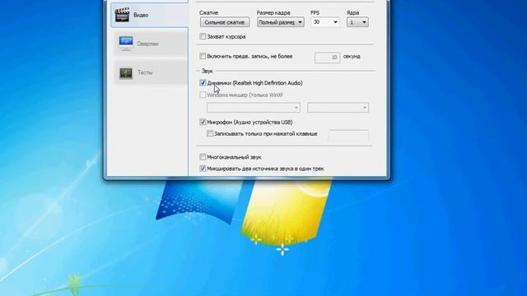Open the second dropdown under Windows микшер
The height and width of the screenshot is (296, 527).
click(338, 108)
